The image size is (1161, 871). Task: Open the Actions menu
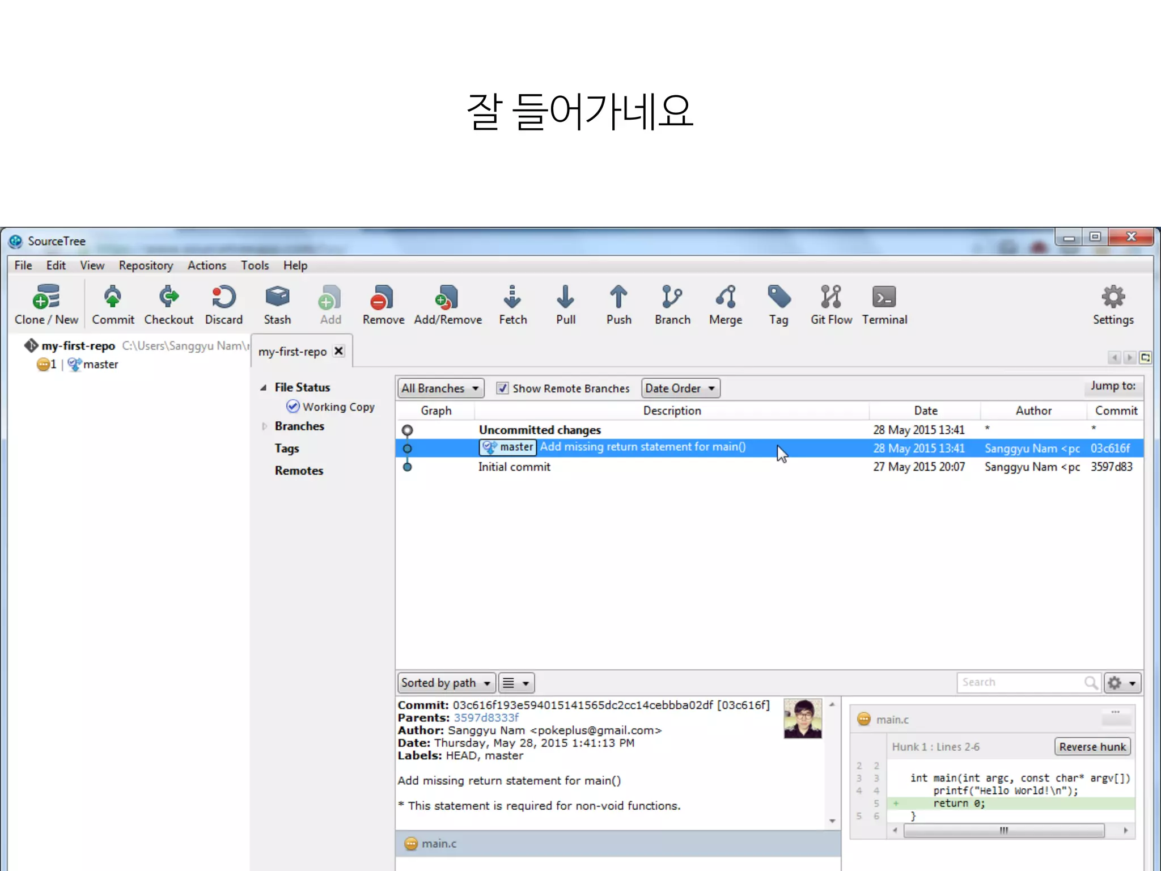pyautogui.click(x=206, y=265)
